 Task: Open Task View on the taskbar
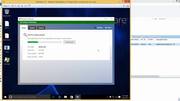pyautogui.click(x=53, y=97)
